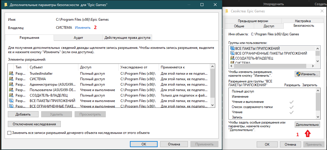
Task: Click the СОЗДАТЕЛЬ-ВЛАДЕЛЕЦ icon in groups list of Properties
Action: click(232, 58)
